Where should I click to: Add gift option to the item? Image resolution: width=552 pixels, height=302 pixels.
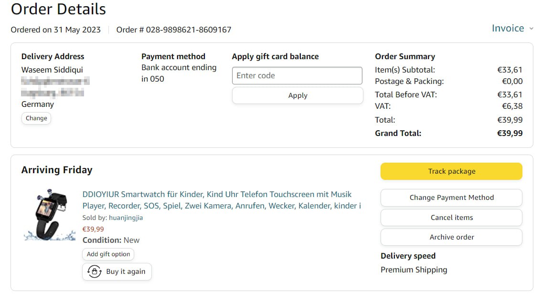click(108, 254)
